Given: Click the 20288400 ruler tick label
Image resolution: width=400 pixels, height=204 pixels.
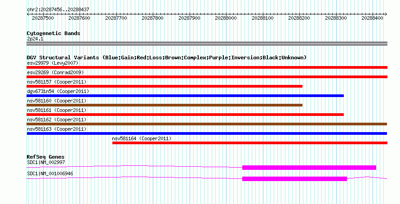Looking at the screenshot, I should click(x=373, y=18).
